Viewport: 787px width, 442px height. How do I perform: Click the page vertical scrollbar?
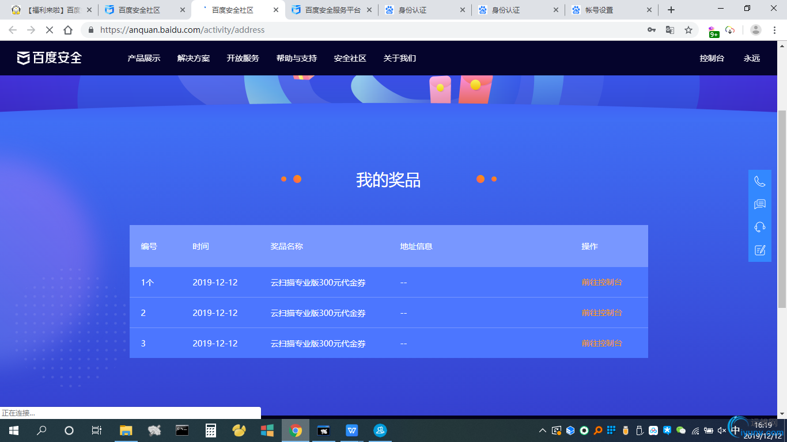pyautogui.click(x=782, y=208)
